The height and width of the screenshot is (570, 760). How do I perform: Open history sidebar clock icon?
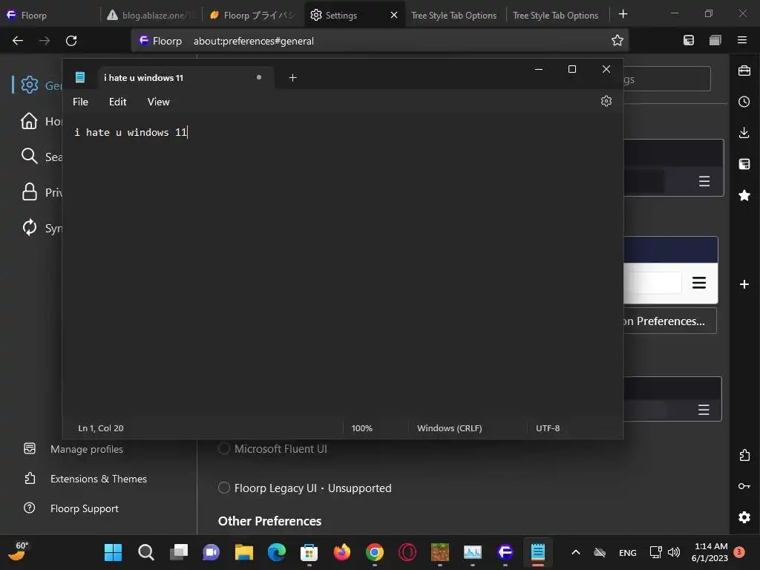[x=744, y=101]
